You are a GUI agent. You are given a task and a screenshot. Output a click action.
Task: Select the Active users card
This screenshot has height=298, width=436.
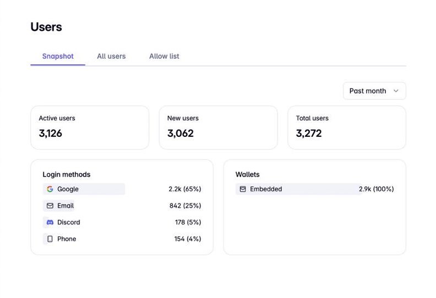tap(90, 128)
